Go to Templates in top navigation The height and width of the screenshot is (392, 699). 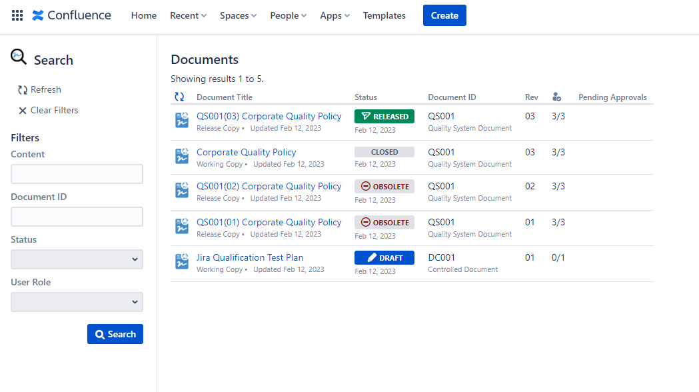tap(384, 15)
